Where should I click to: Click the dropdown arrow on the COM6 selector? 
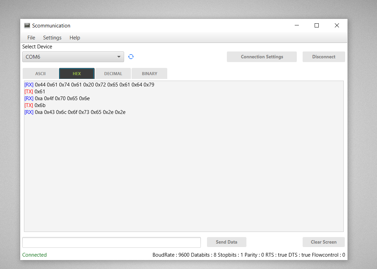(119, 57)
